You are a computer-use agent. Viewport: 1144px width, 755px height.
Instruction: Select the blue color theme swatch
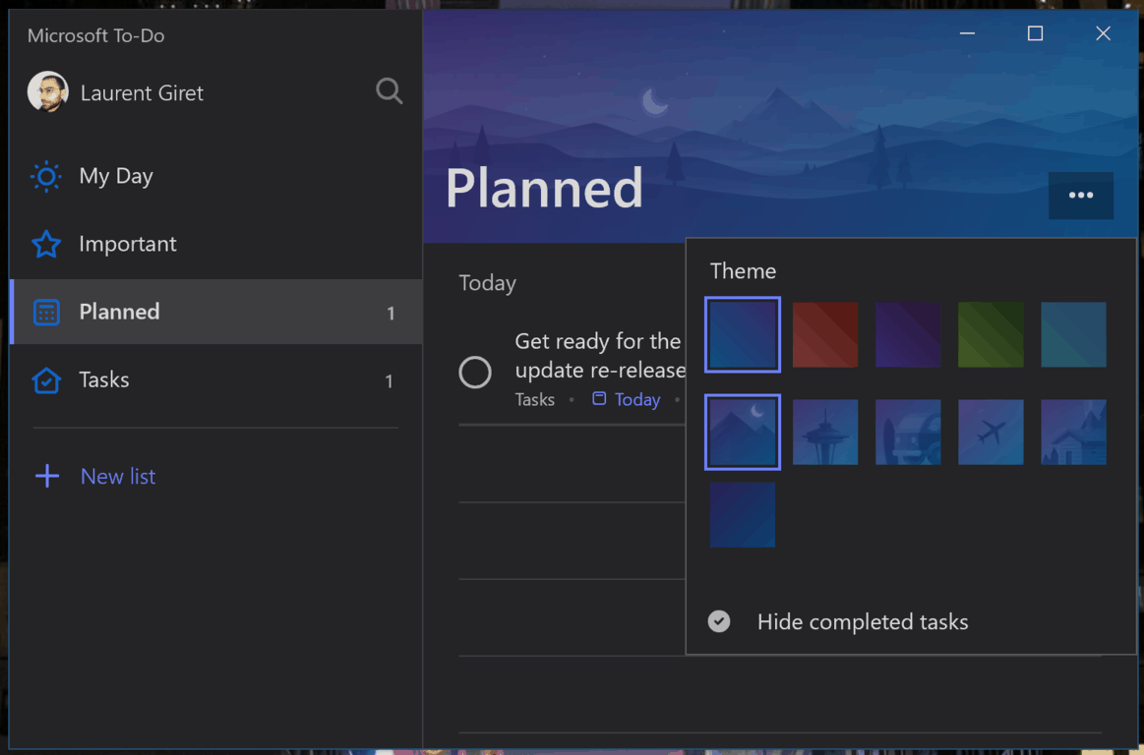(743, 335)
